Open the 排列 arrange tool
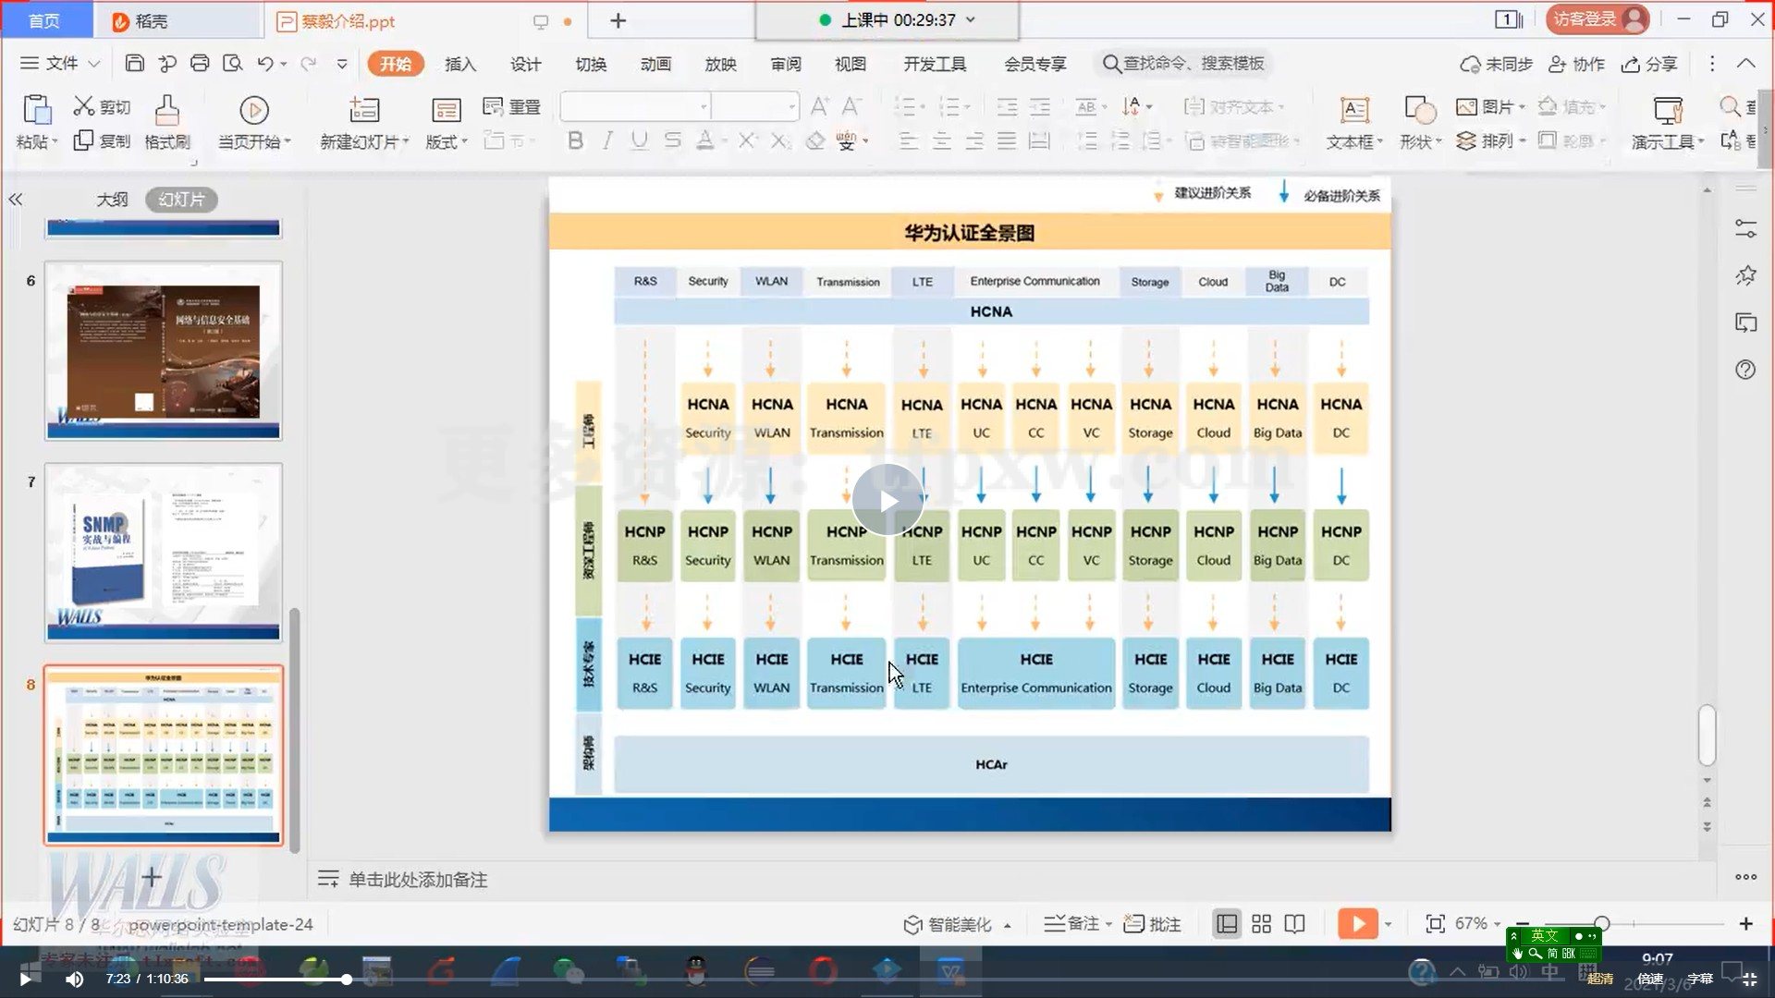Screen dimensions: 1775x998 [x=1493, y=140]
